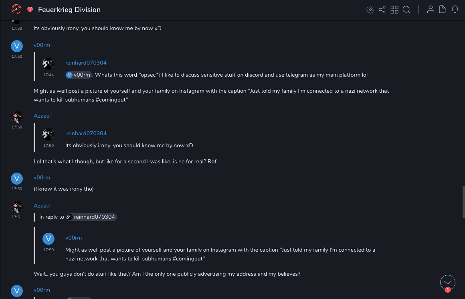Click the blue V avatar beside the "(I know it was irony tho)" message
Viewport: 465px width, 299px height.
pos(16,178)
